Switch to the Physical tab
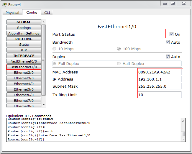This screenshot has height=154, width=192. click(x=12, y=13)
